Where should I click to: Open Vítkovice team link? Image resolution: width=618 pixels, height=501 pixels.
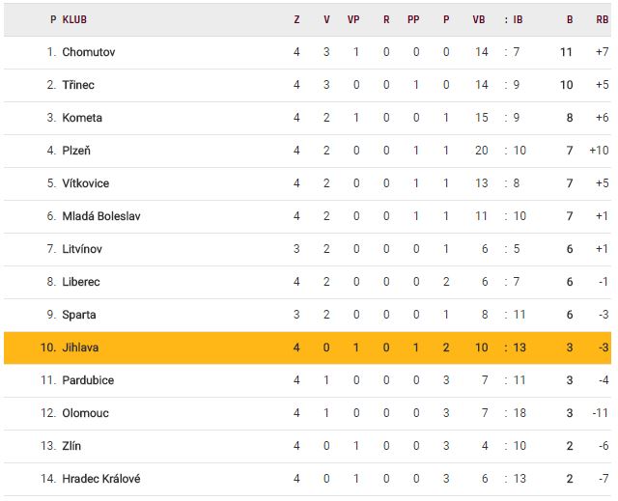click(x=86, y=183)
